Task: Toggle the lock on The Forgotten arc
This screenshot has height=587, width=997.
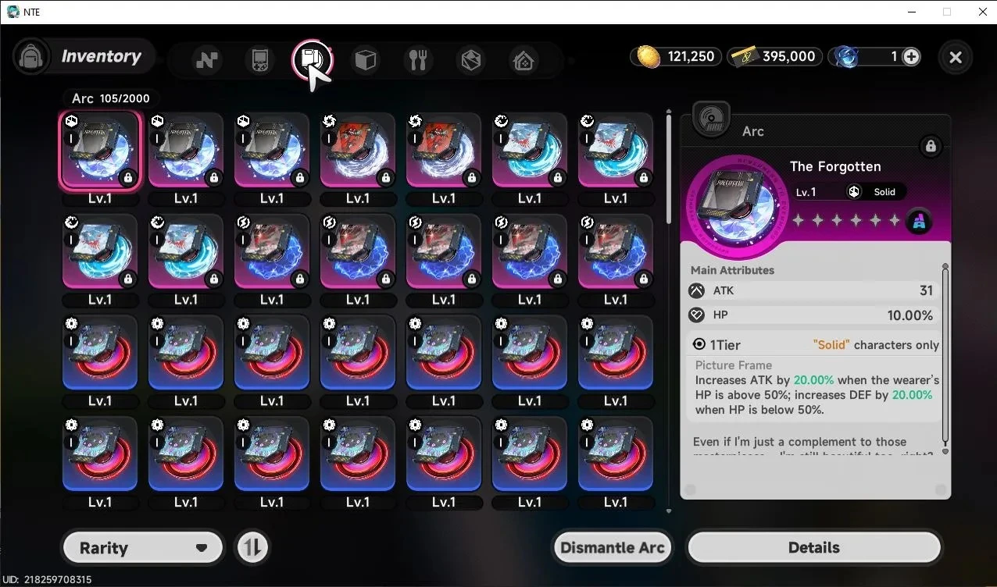Action: 931,146
